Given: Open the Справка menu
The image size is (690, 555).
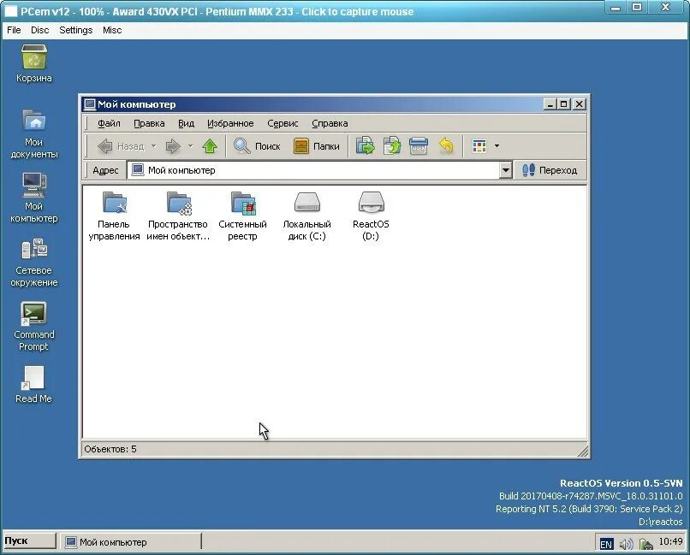Looking at the screenshot, I should 330,123.
